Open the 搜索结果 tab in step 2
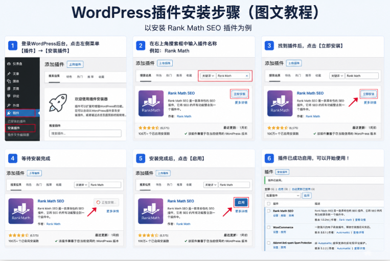Screen dimensions: 390x261 (145, 75)
